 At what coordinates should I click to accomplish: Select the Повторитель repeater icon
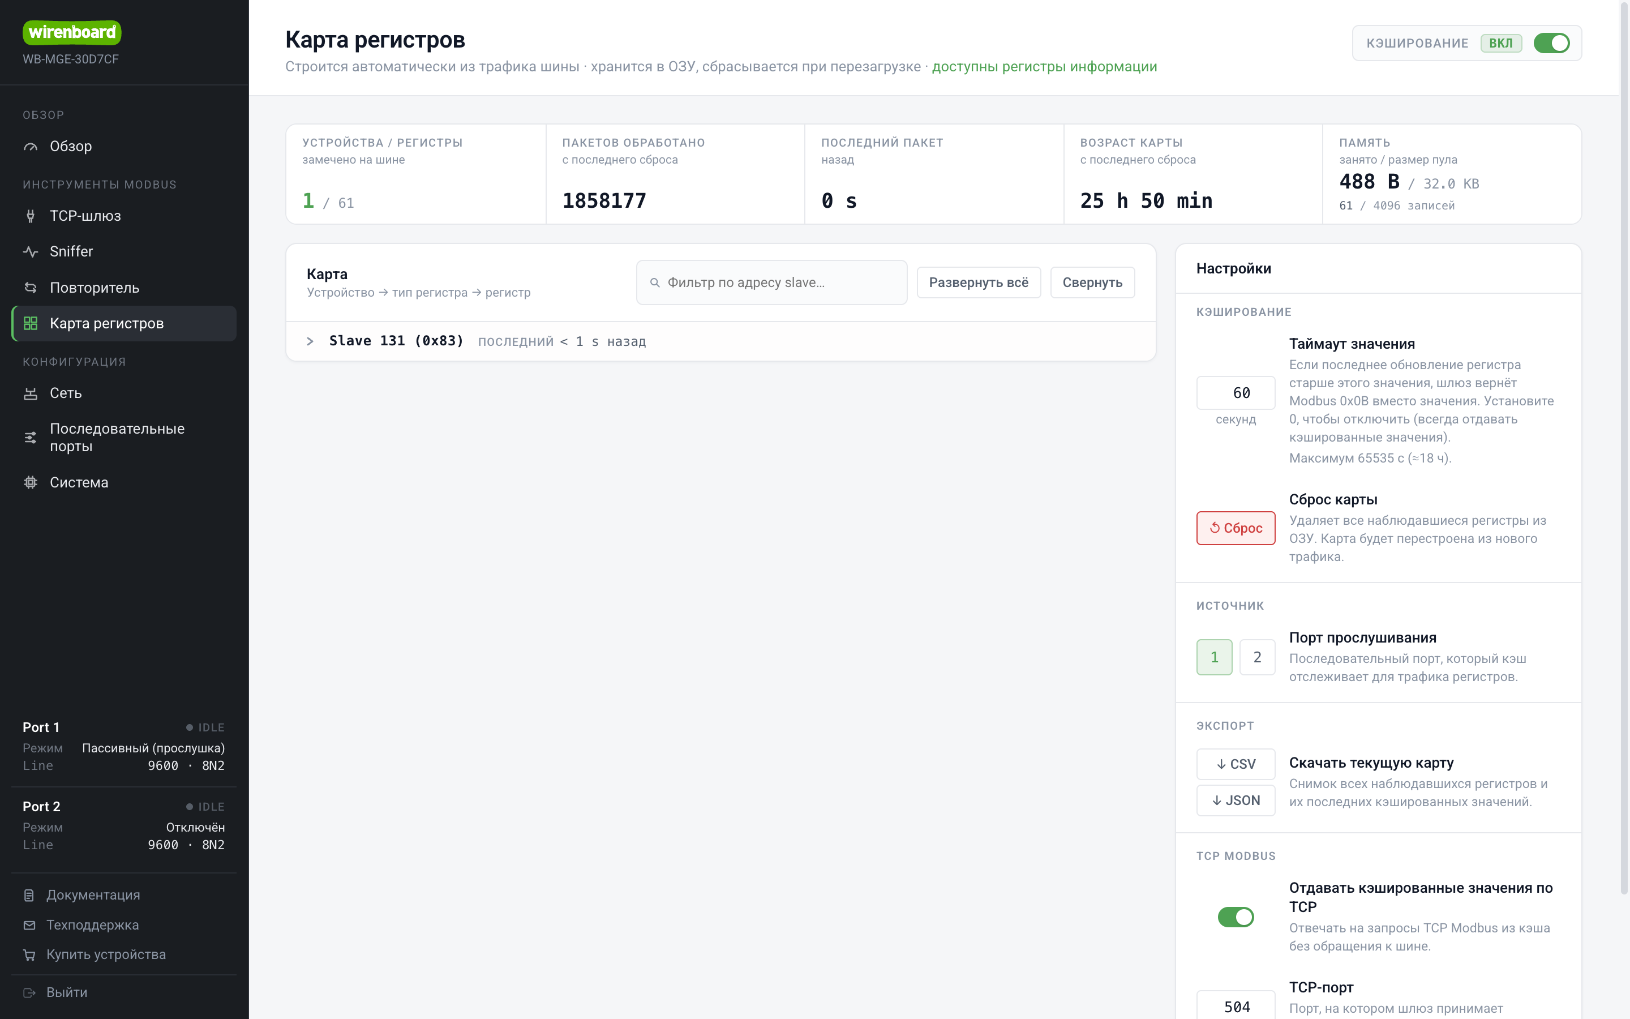point(31,288)
